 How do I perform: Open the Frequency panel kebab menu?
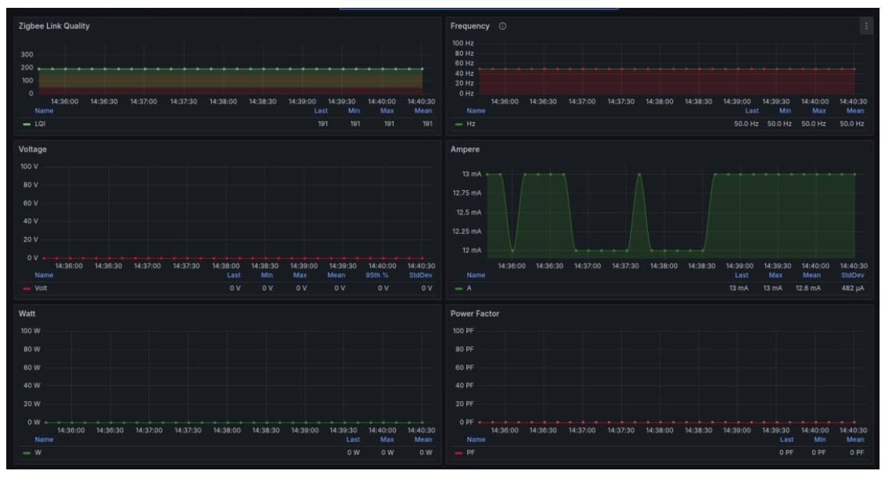click(x=865, y=27)
